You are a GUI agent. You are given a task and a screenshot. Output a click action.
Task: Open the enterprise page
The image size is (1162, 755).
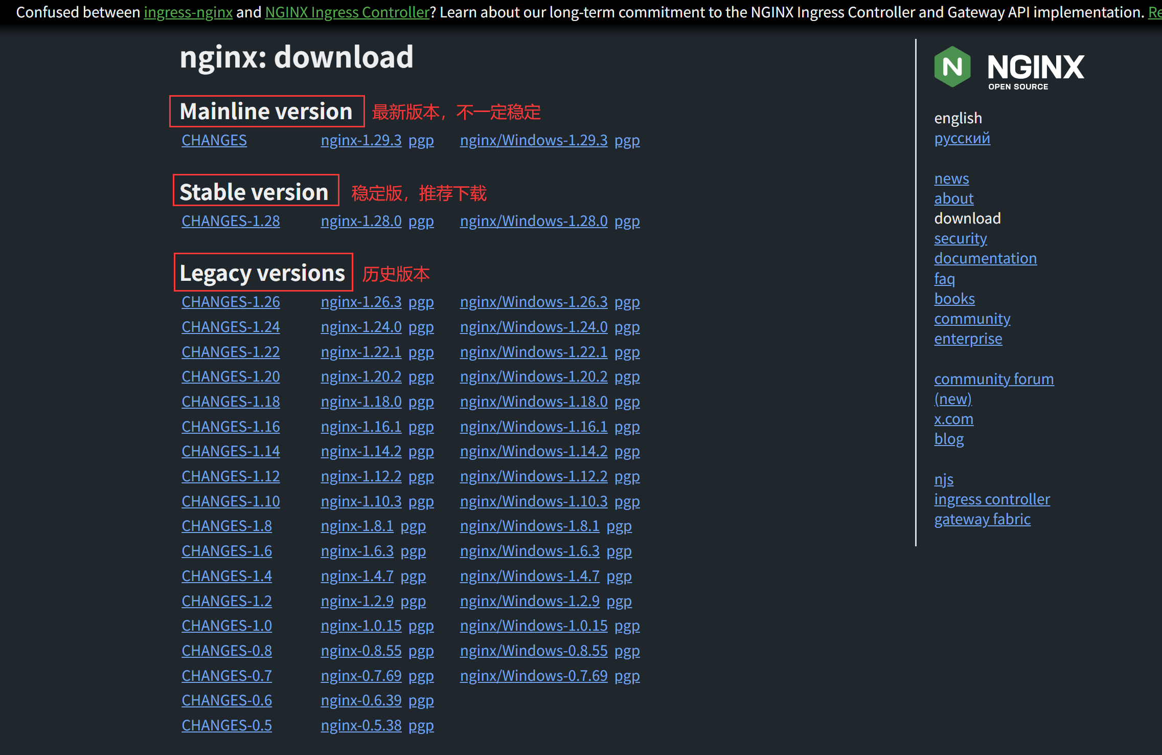[x=968, y=339]
